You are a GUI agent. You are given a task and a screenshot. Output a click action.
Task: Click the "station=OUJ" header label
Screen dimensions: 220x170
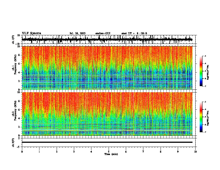point(103,33)
